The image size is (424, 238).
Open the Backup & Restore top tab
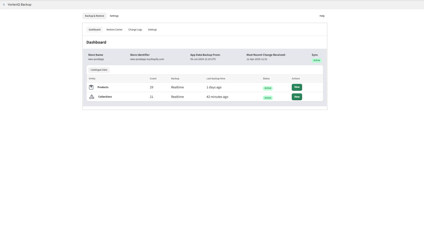coord(94,16)
